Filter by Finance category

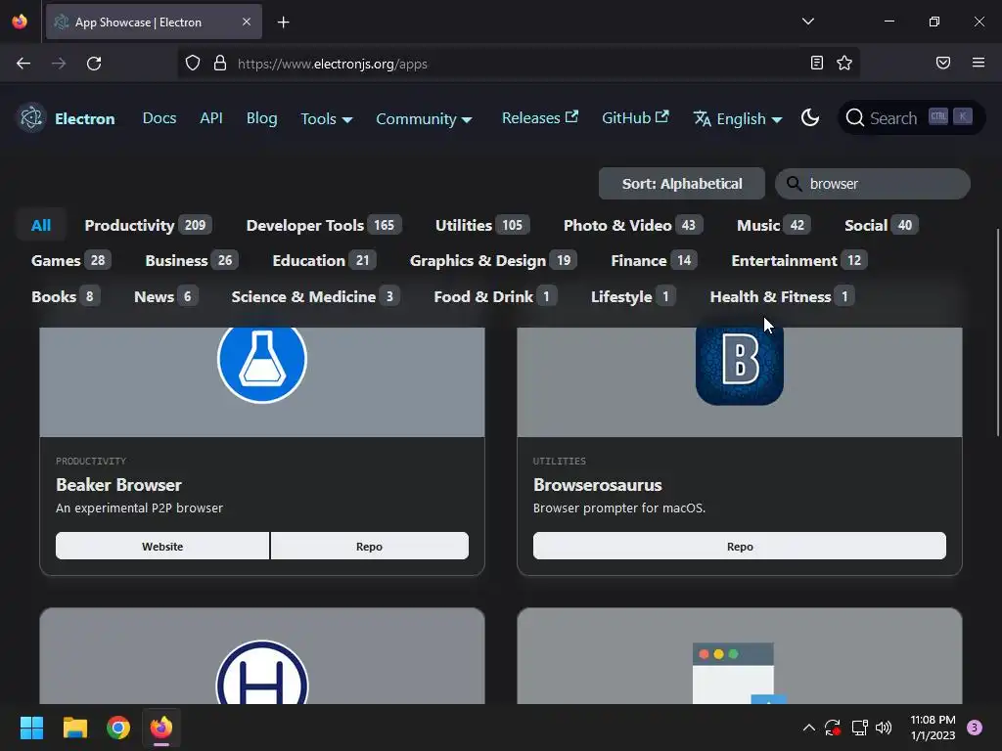(x=654, y=260)
